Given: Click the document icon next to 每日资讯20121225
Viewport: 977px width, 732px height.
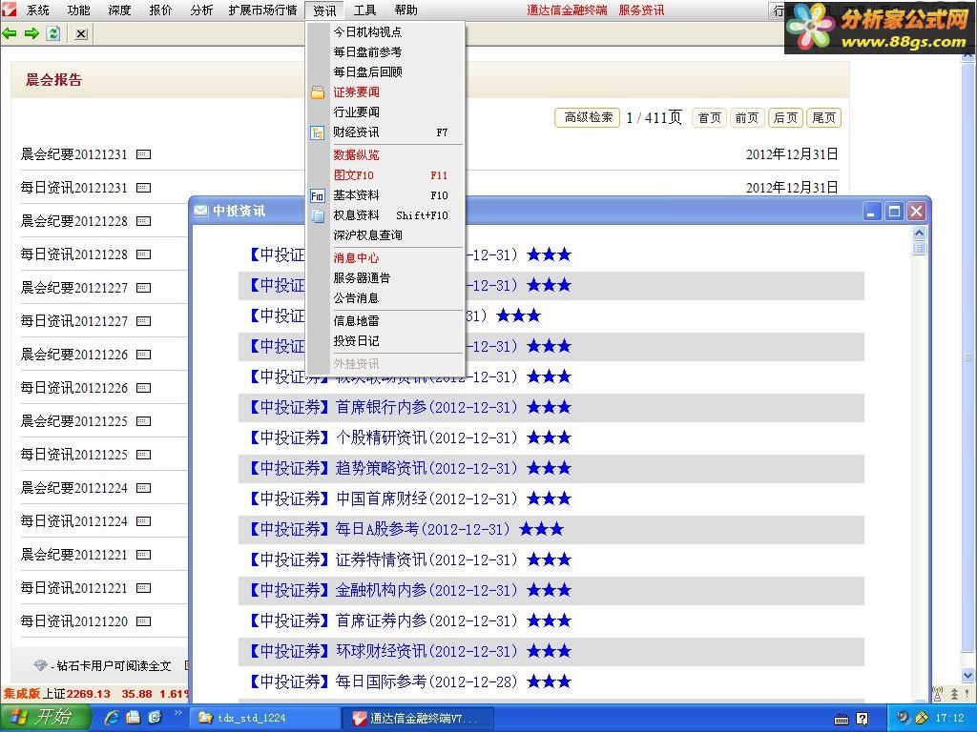Looking at the screenshot, I should (x=143, y=454).
